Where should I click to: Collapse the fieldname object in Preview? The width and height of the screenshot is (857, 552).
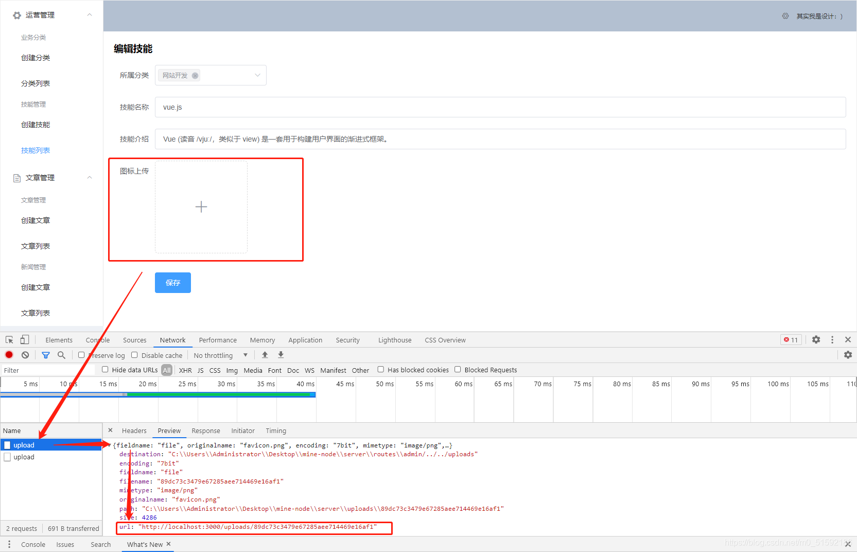coord(109,445)
